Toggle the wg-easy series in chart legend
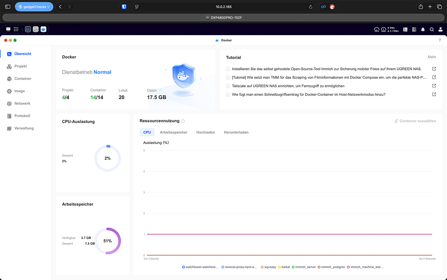 (x=268, y=267)
